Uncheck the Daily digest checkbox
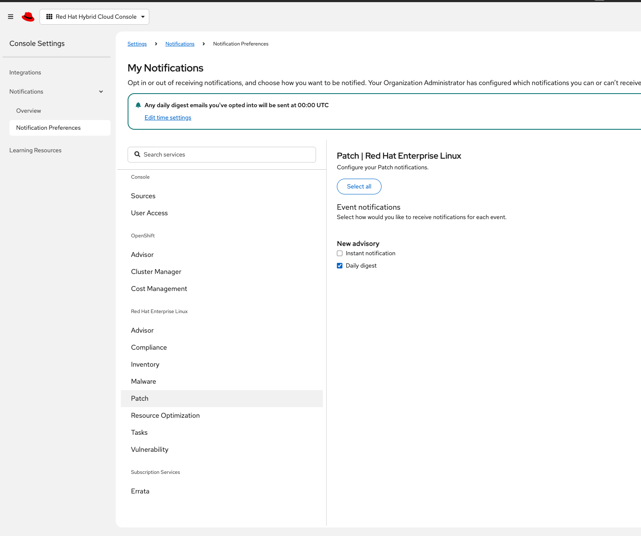Image resolution: width=641 pixels, height=536 pixels. [x=339, y=266]
